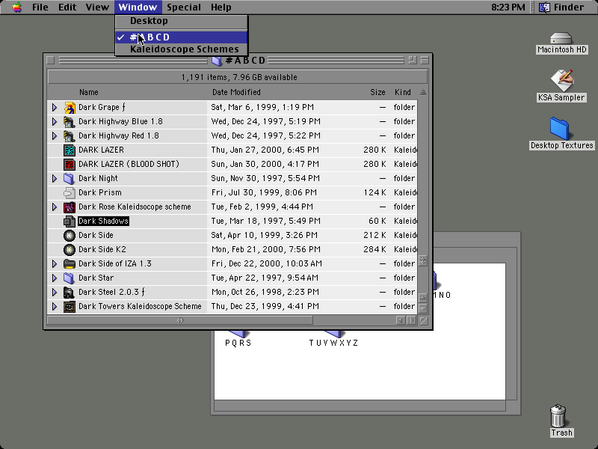Click the Macintosh HD drive icon
Screen dimensions: 598x449
coord(561,38)
